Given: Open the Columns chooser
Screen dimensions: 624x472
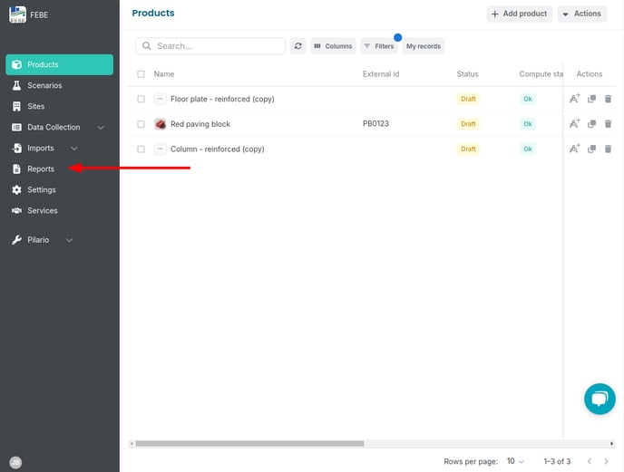Looking at the screenshot, I should point(333,46).
